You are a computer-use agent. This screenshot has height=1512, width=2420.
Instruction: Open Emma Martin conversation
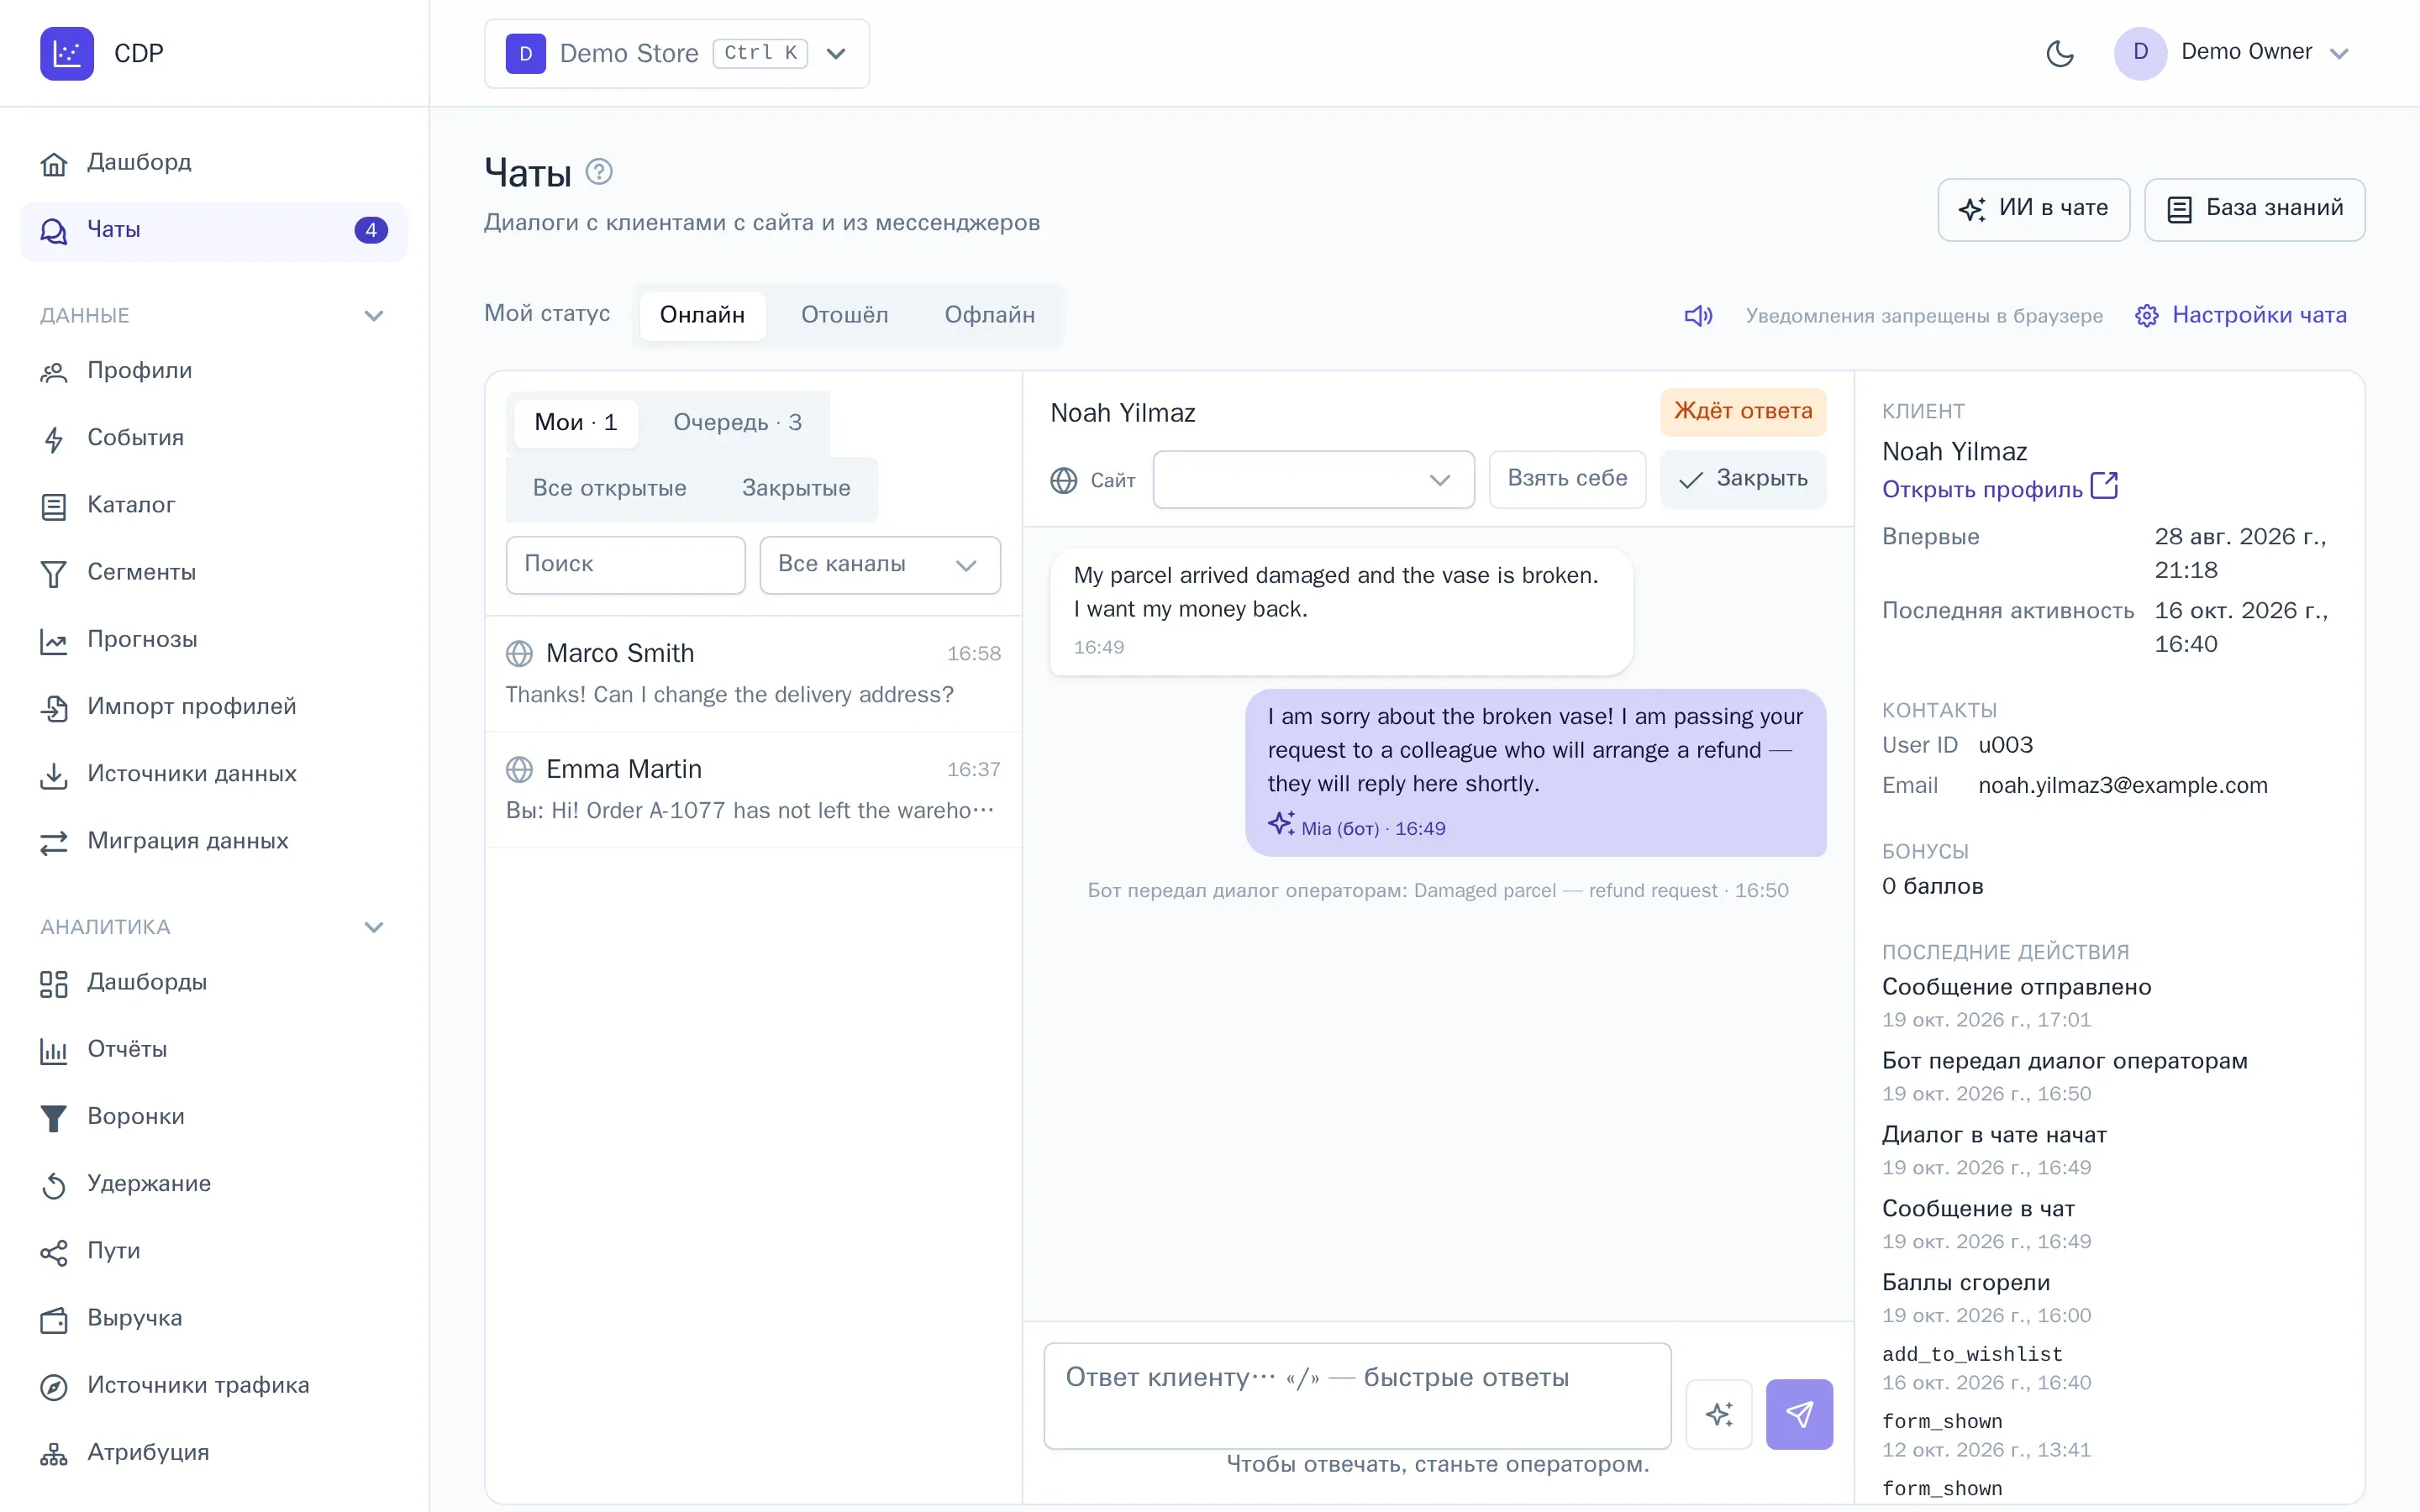click(x=753, y=790)
